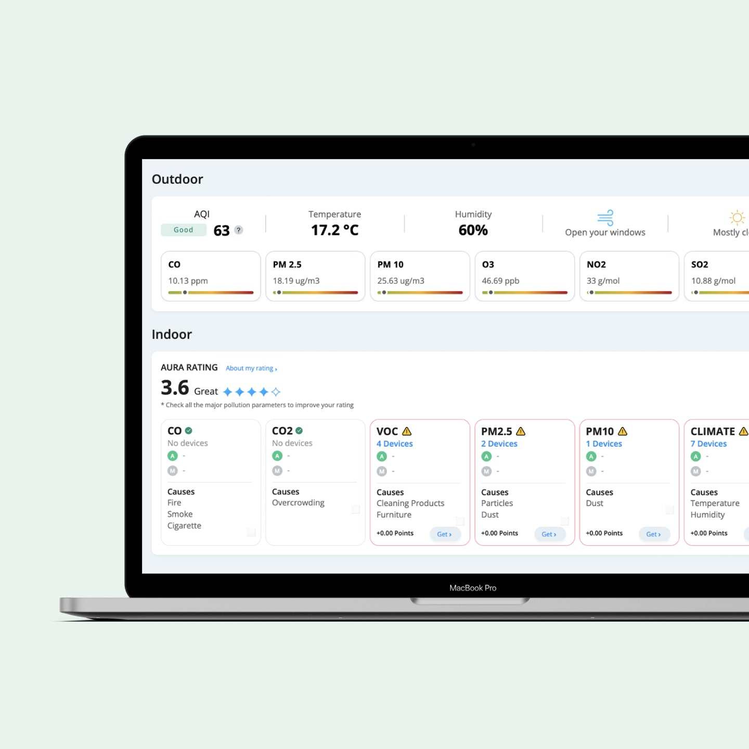
Task: Click the warning triangle beside VOC
Action: point(407,431)
